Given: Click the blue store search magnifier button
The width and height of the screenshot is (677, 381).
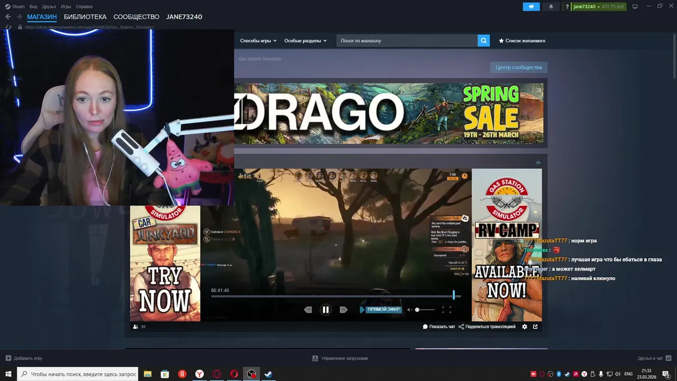Looking at the screenshot, I should [x=483, y=41].
